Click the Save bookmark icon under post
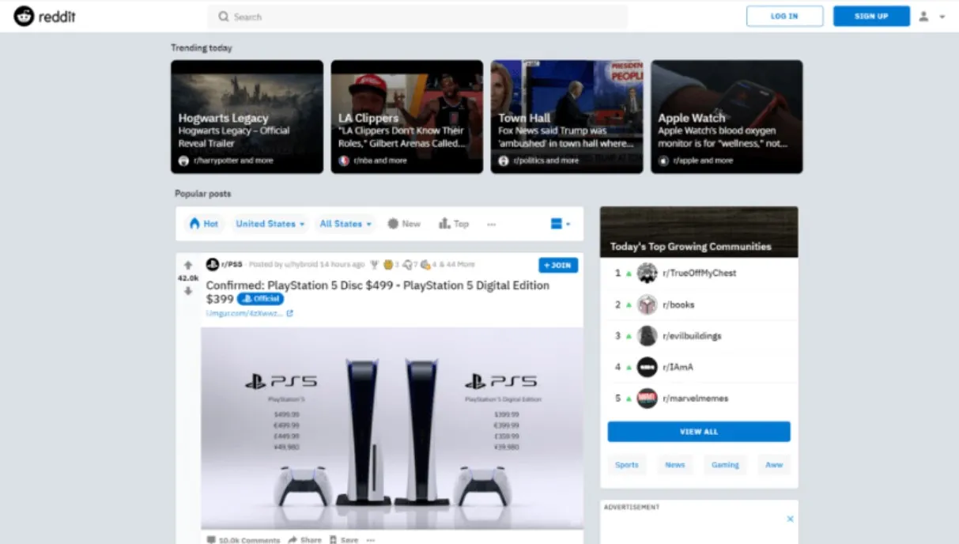 point(333,540)
